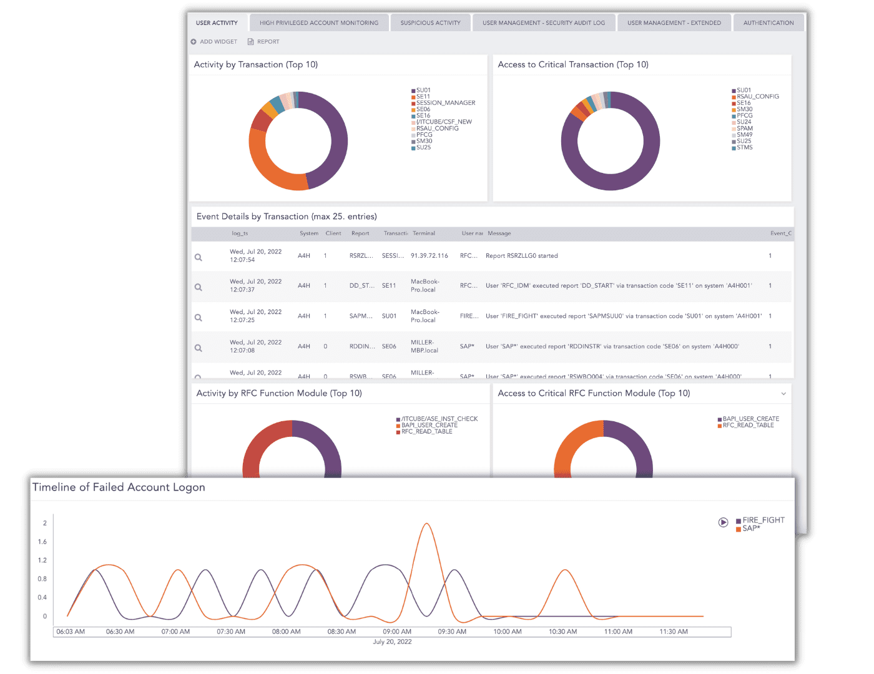Screen dimensions: 874x674
Task: Click the Report document icon
Action: tap(250, 42)
